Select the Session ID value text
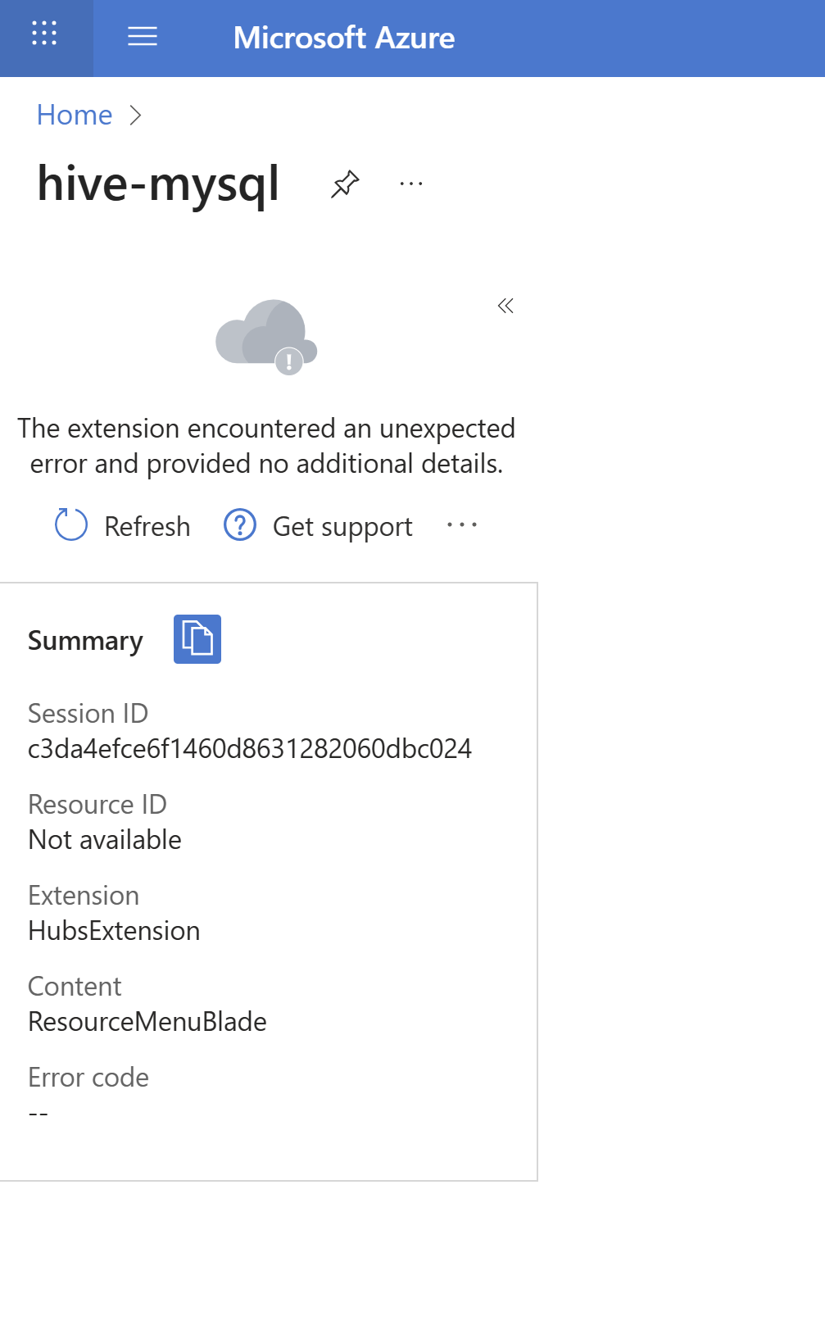This screenshot has height=1321, width=825. 250,749
